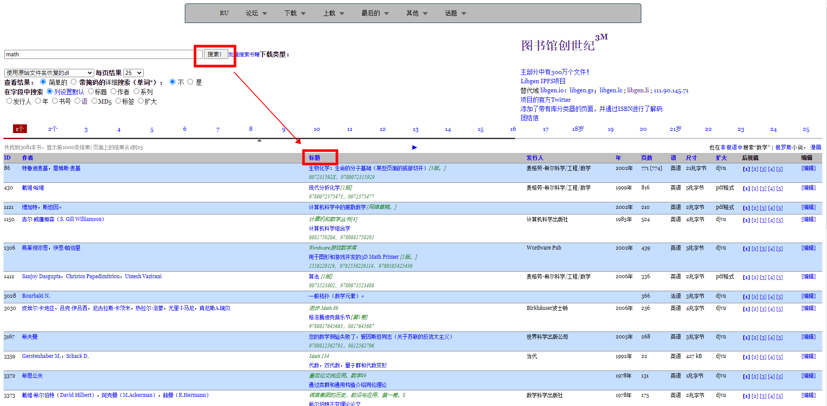Click in the search box containing math
Viewport: 827px width, 406px height.
pyautogui.click(x=100, y=54)
